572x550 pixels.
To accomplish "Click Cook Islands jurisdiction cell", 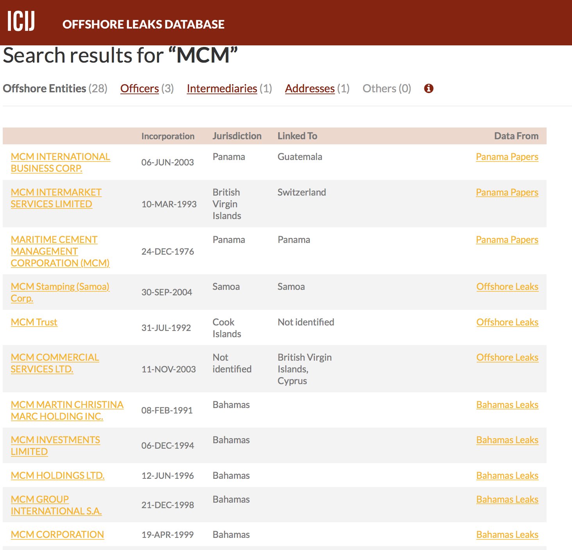I will point(227,328).
